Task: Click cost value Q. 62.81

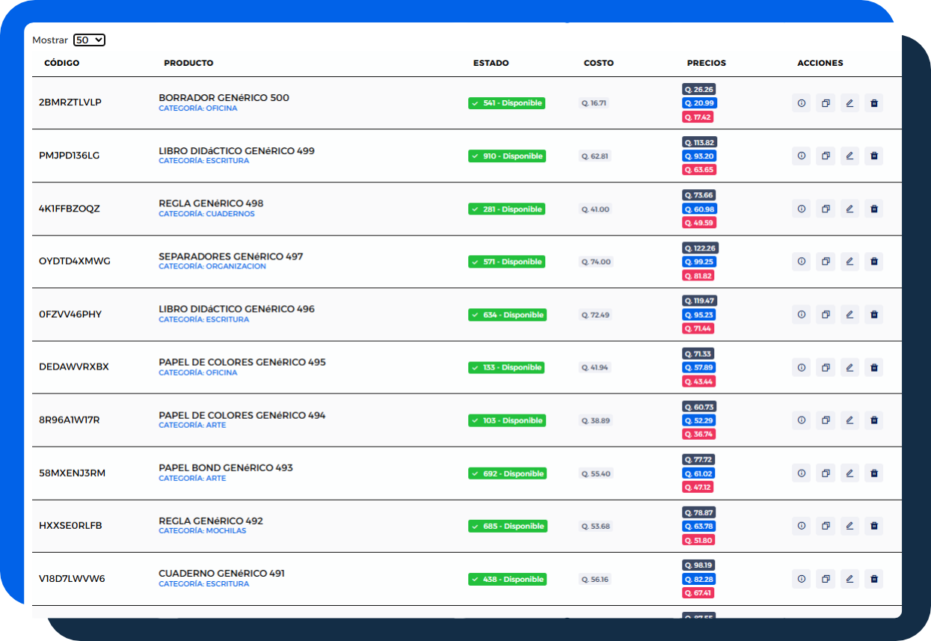Action: coord(595,156)
